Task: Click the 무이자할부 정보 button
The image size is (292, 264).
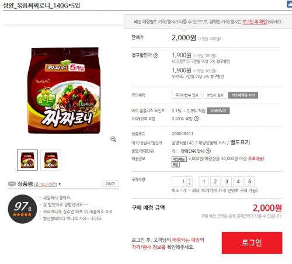Action: pos(186,95)
